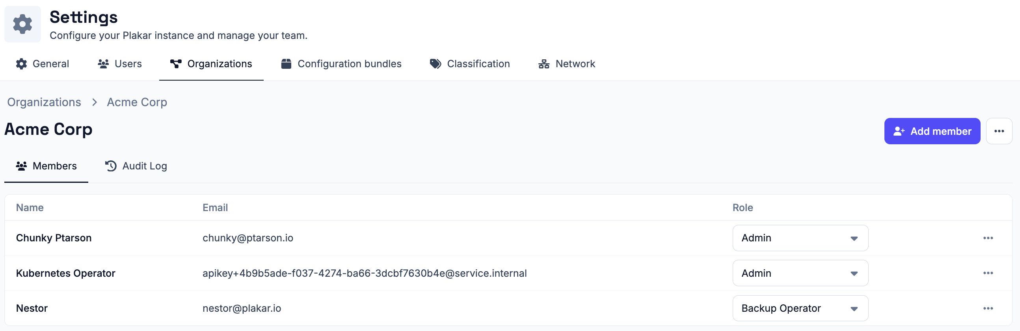Click the Role column header

pyautogui.click(x=743, y=208)
